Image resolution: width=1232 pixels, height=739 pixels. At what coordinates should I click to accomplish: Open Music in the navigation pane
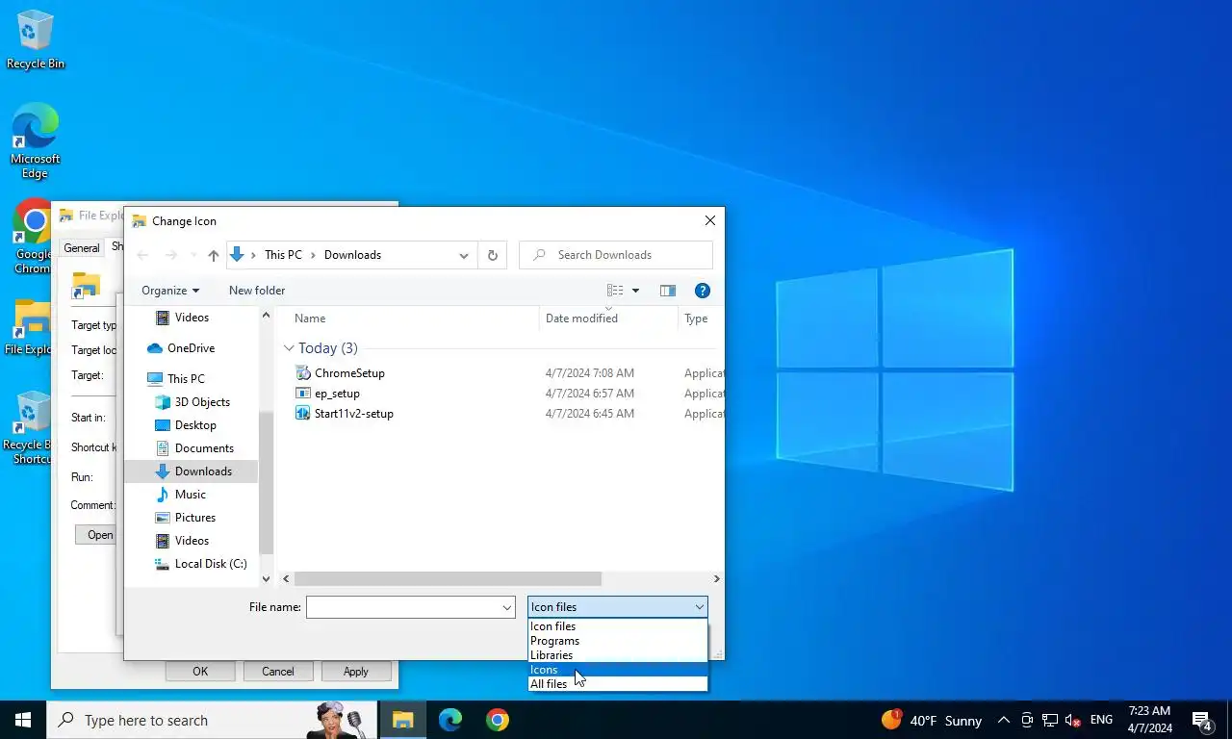[190, 495]
